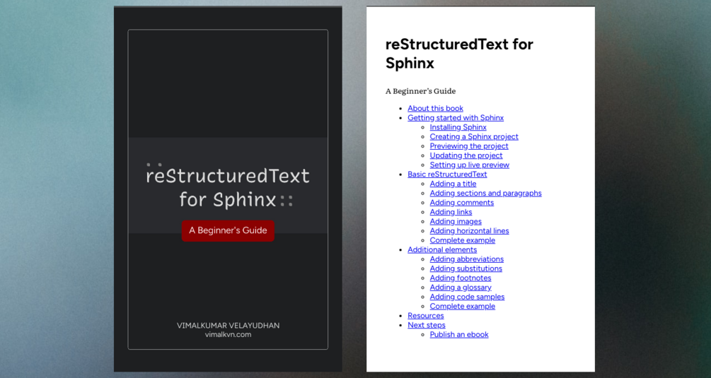Click the page heading 'reStructuredText for Sphinx'
711x378 pixels.
coord(459,54)
